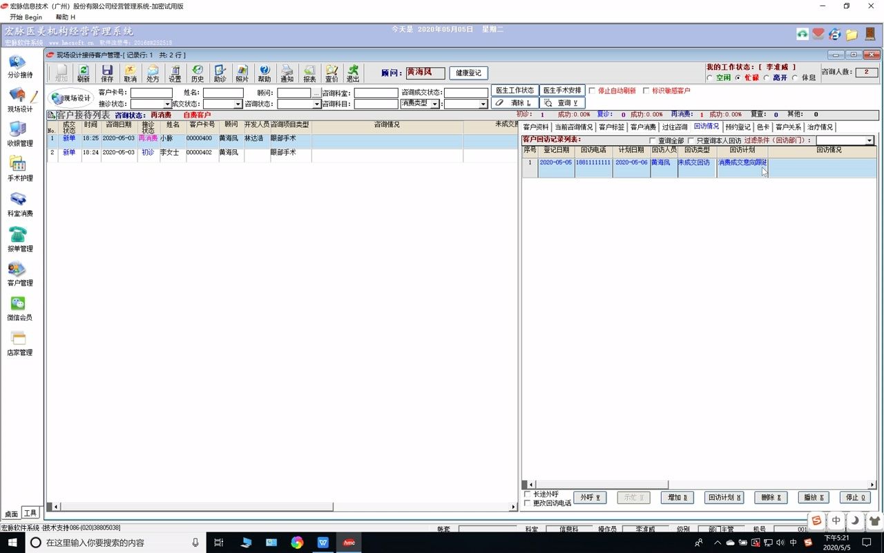This screenshot has height=553, width=884.
Task: Click the 查价 price lookup icon
Action: (331, 73)
